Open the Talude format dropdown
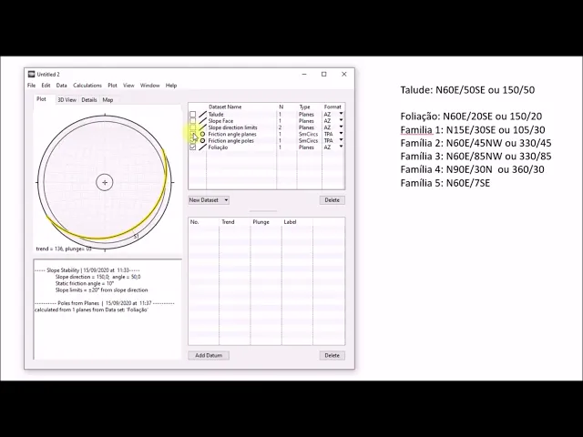This screenshot has height=437, width=583. (341, 114)
